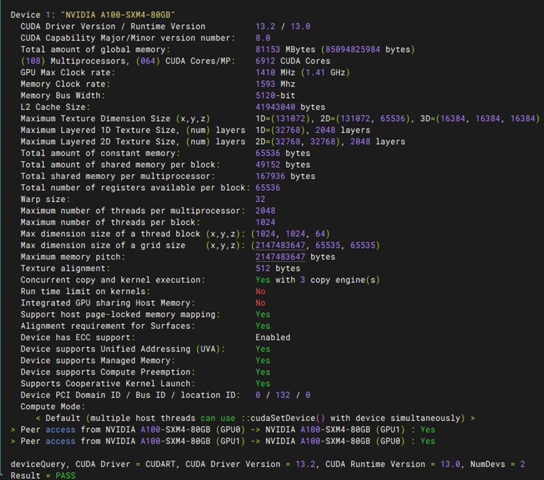Select the peer access GPU0 -> GPU1 line

point(223,429)
